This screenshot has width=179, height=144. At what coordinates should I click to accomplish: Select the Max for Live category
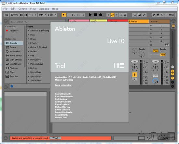(x=14, y=64)
